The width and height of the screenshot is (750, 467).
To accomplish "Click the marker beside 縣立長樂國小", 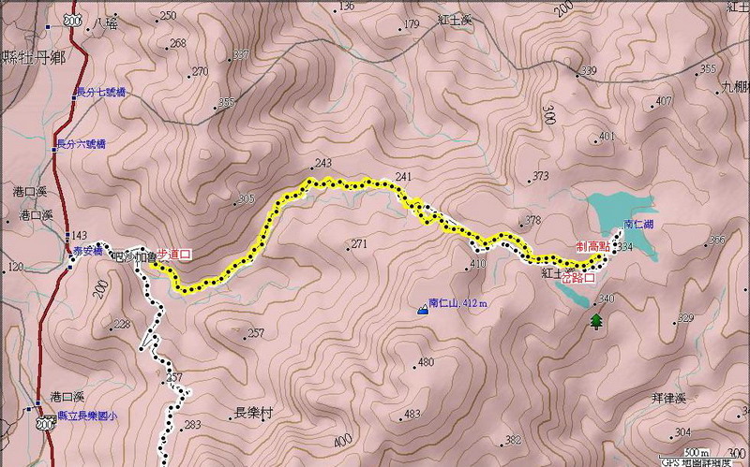I will [30, 409].
